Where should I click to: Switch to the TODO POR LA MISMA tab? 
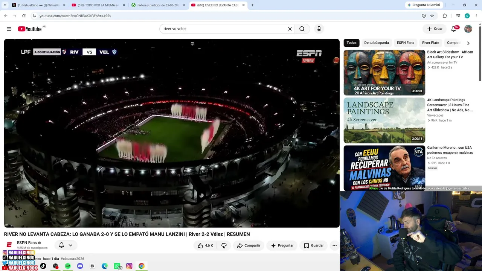click(x=99, y=5)
